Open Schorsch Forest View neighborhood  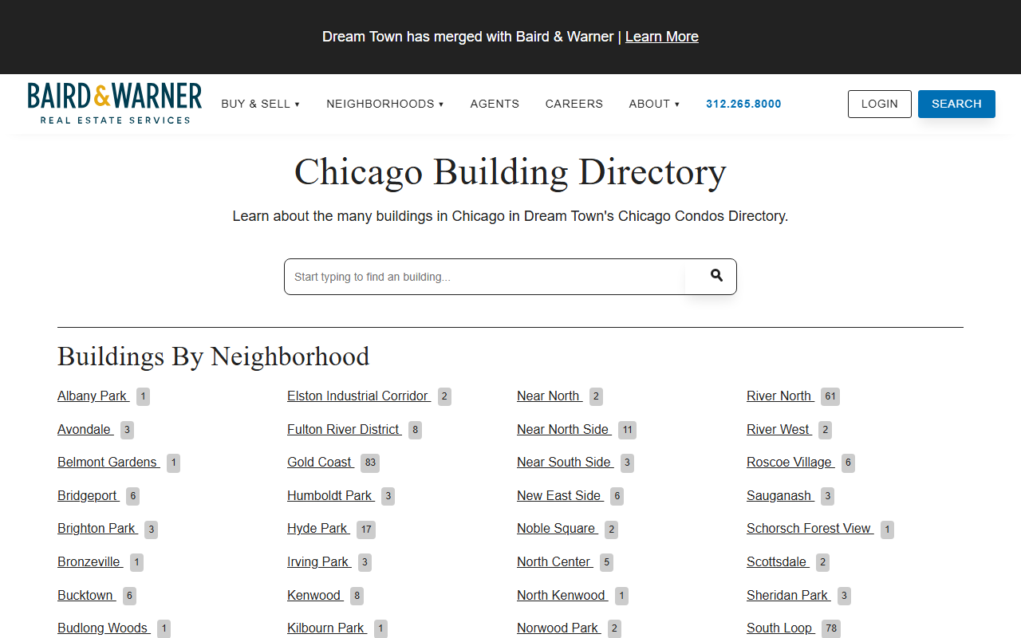pos(810,528)
